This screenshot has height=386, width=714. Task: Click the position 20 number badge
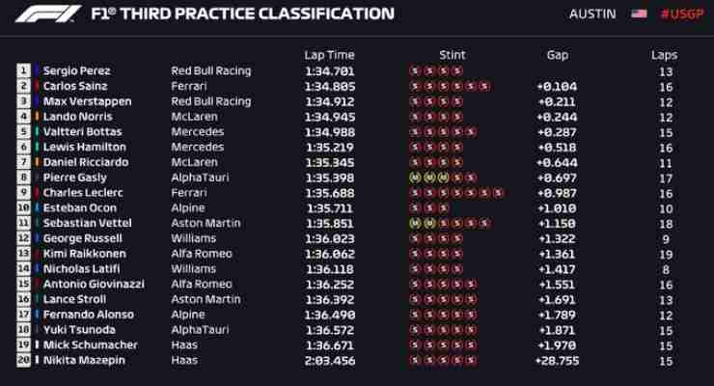[x=24, y=360]
